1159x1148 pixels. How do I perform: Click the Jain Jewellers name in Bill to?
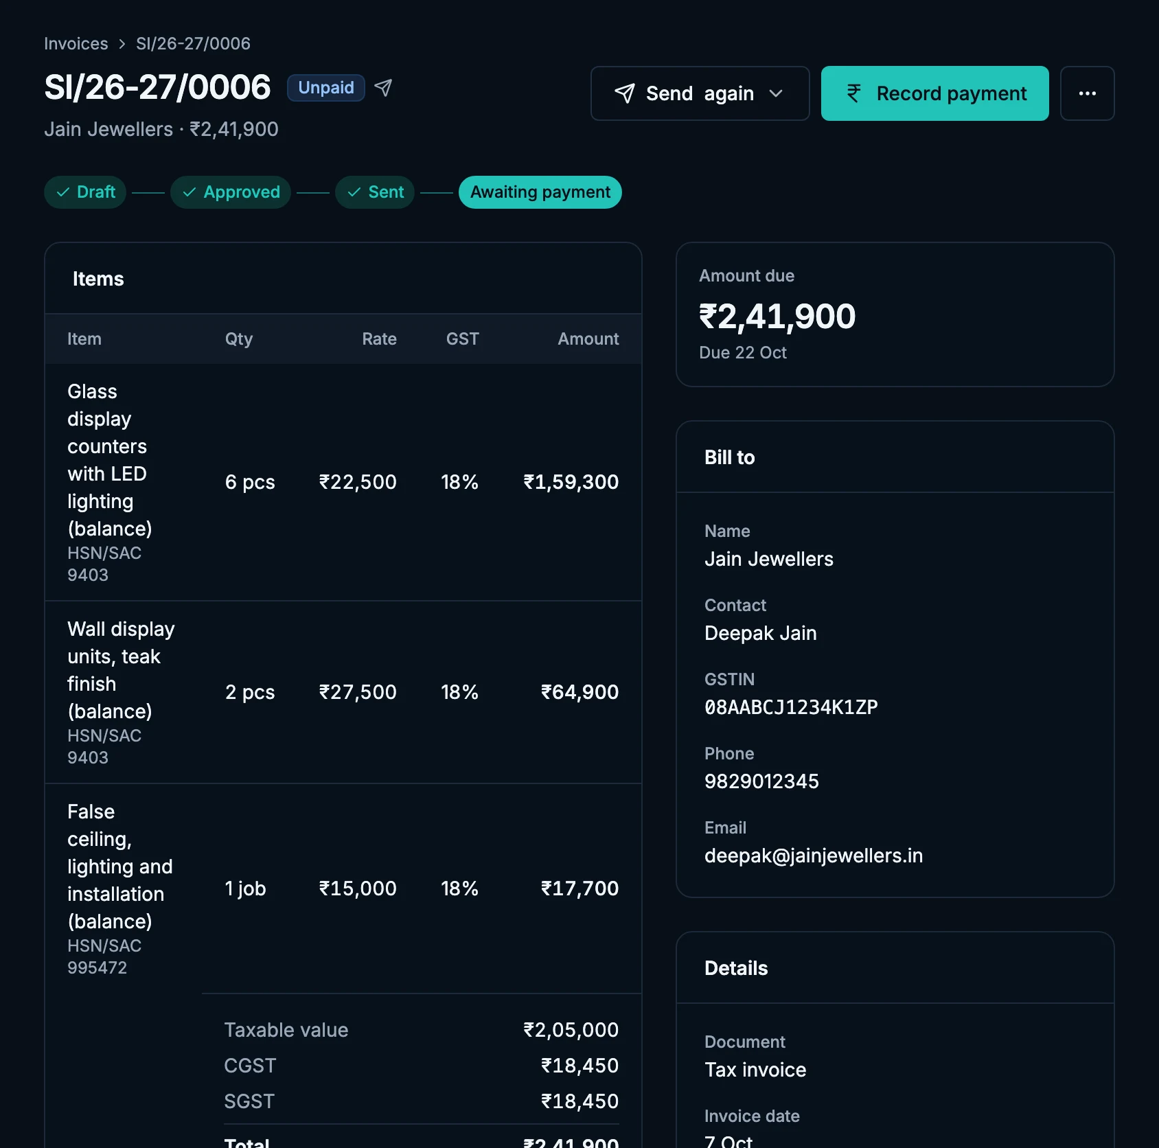tap(769, 559)
